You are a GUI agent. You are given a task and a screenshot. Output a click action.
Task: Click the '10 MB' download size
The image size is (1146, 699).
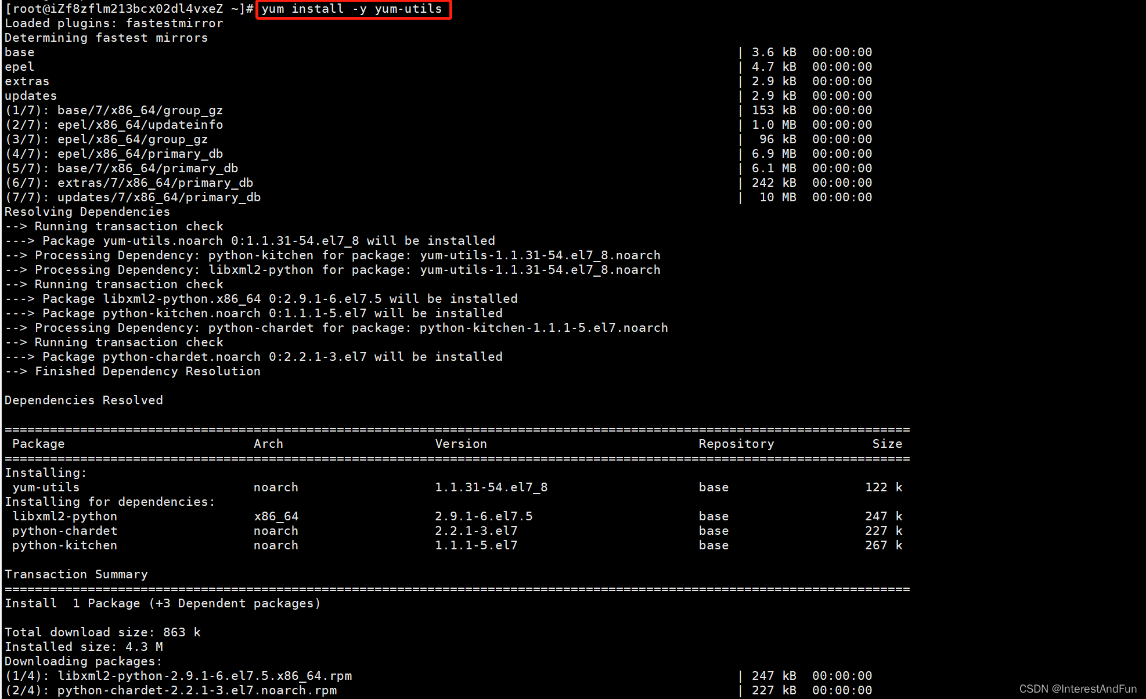778,197
